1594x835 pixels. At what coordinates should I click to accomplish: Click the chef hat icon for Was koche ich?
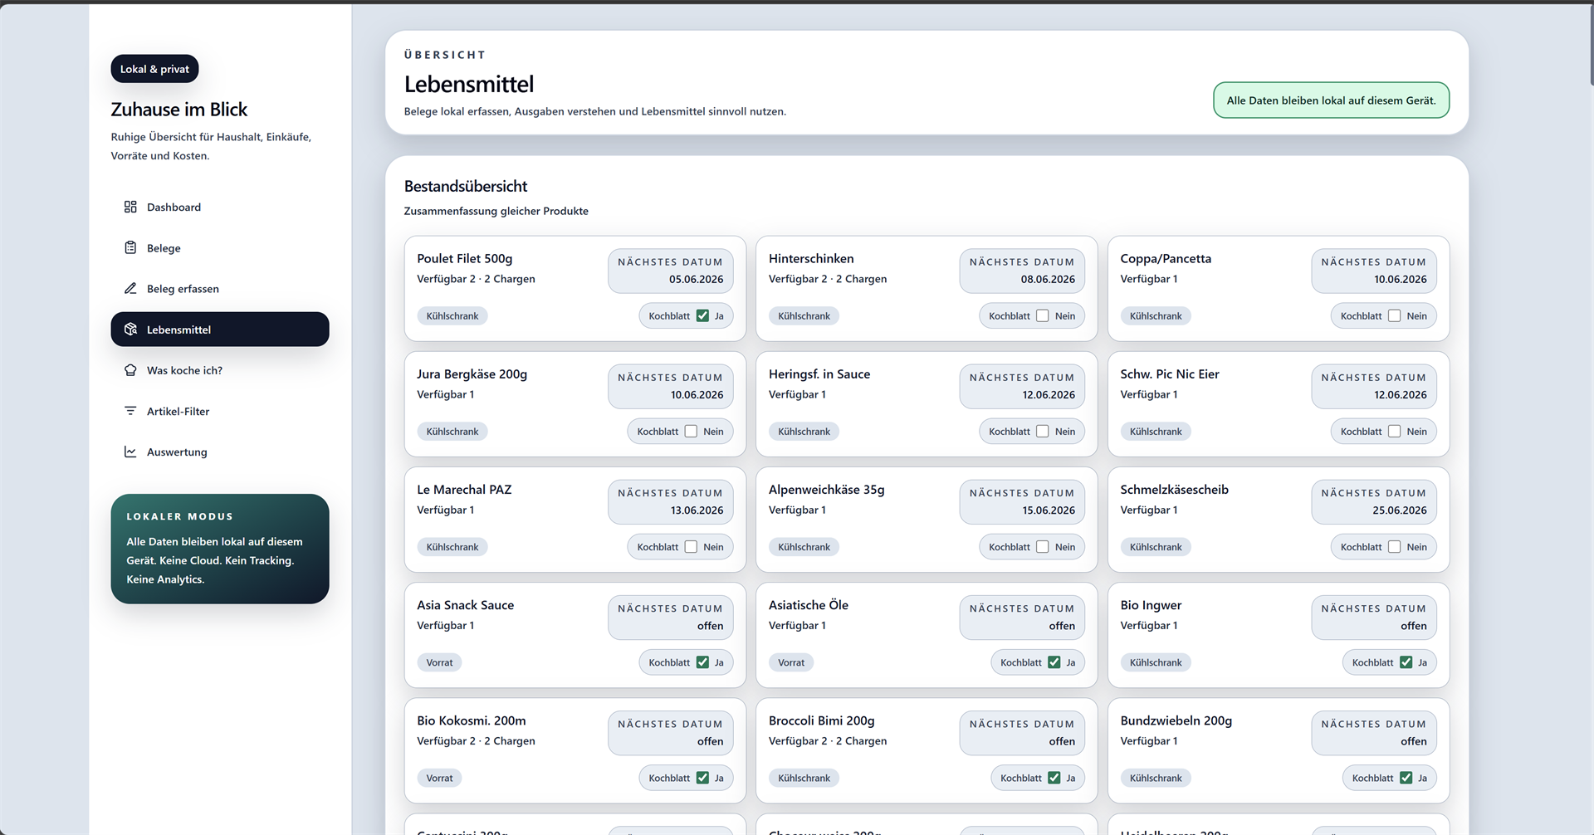tap(130, 370)
